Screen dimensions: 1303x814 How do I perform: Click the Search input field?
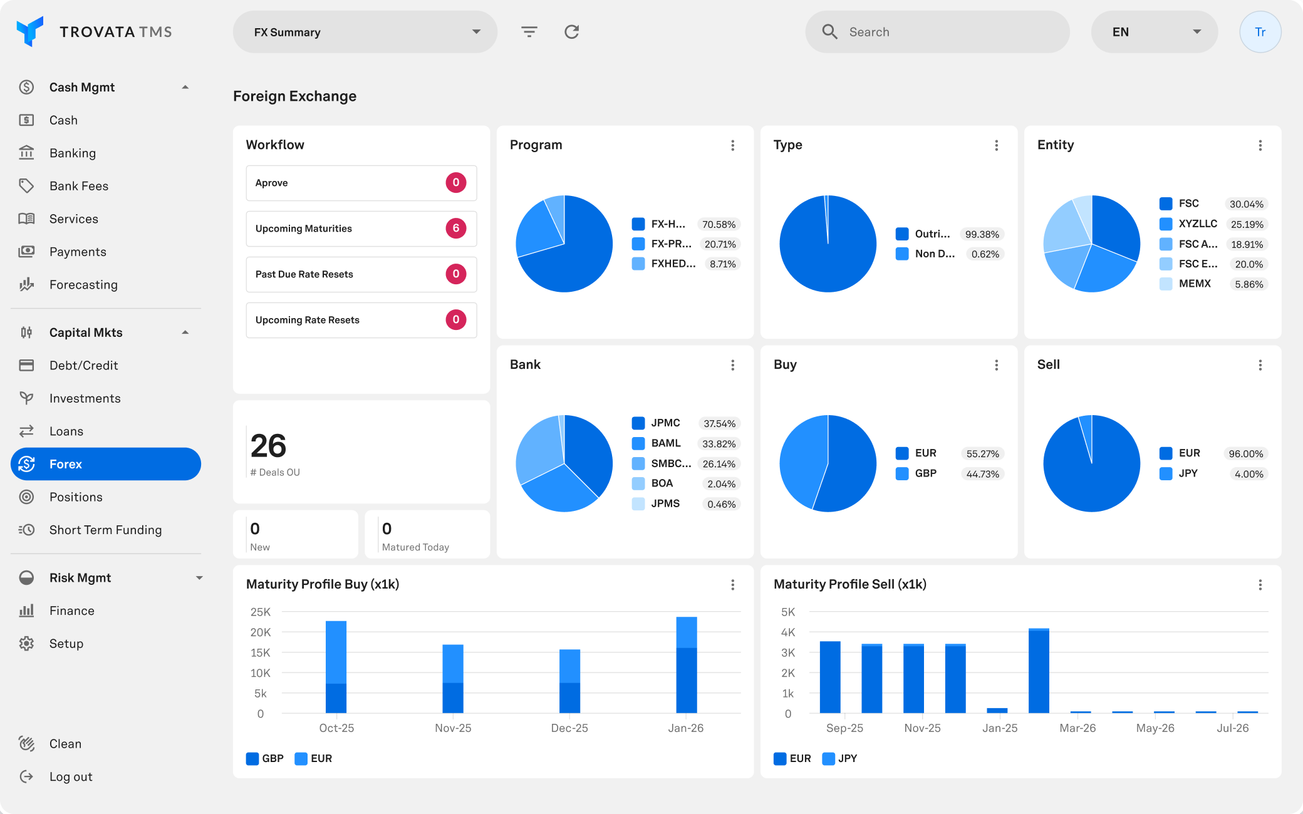(946, 32)
